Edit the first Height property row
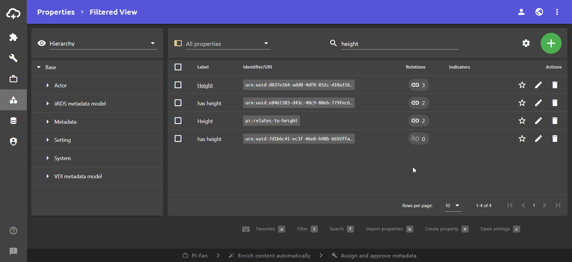 [x=538, y=85]
